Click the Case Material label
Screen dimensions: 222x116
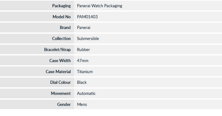tap(58, 72)
